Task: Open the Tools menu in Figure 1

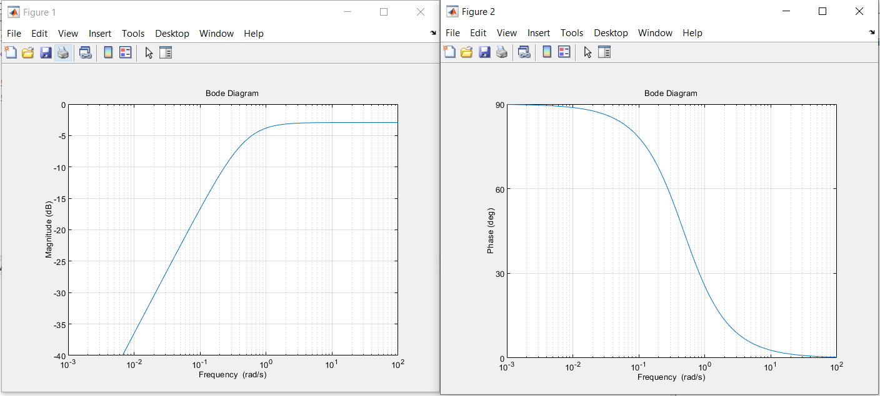Action: click(132, 33)
